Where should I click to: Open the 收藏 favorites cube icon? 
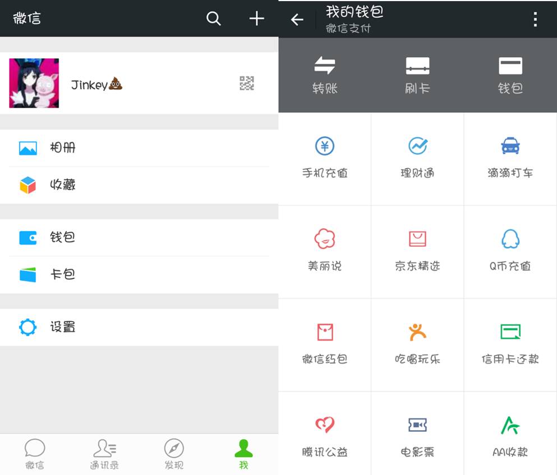coord(27,185)
